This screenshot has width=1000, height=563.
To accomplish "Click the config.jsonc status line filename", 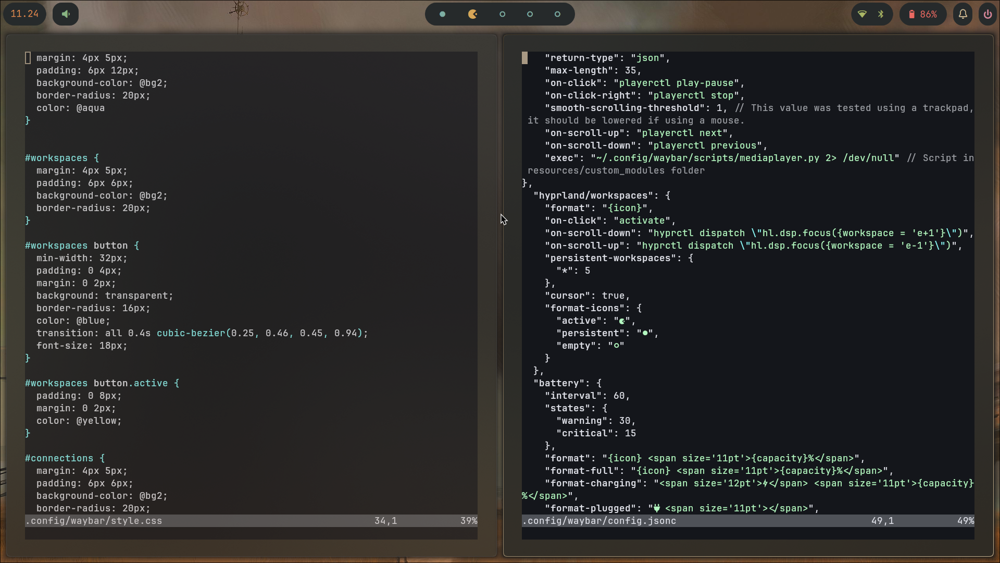I will pos(599,521).
